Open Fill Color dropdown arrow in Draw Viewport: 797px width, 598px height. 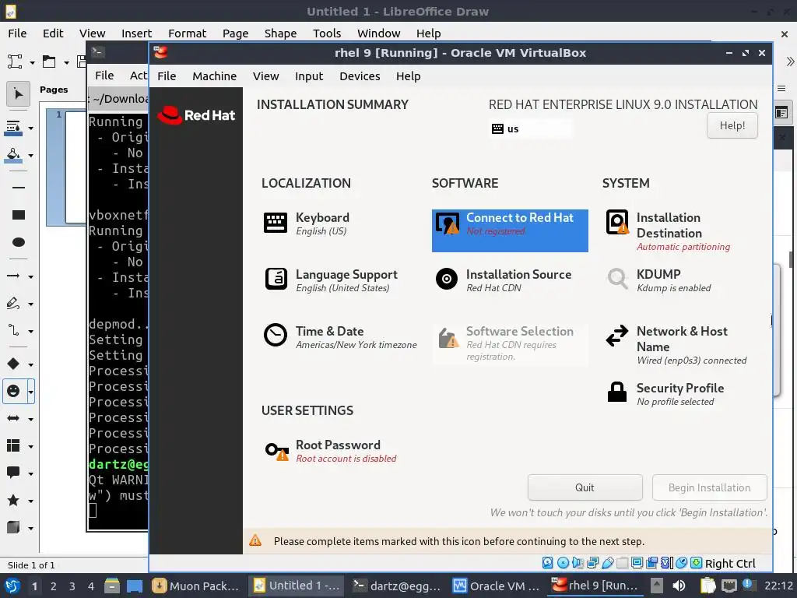click(30, 156)
